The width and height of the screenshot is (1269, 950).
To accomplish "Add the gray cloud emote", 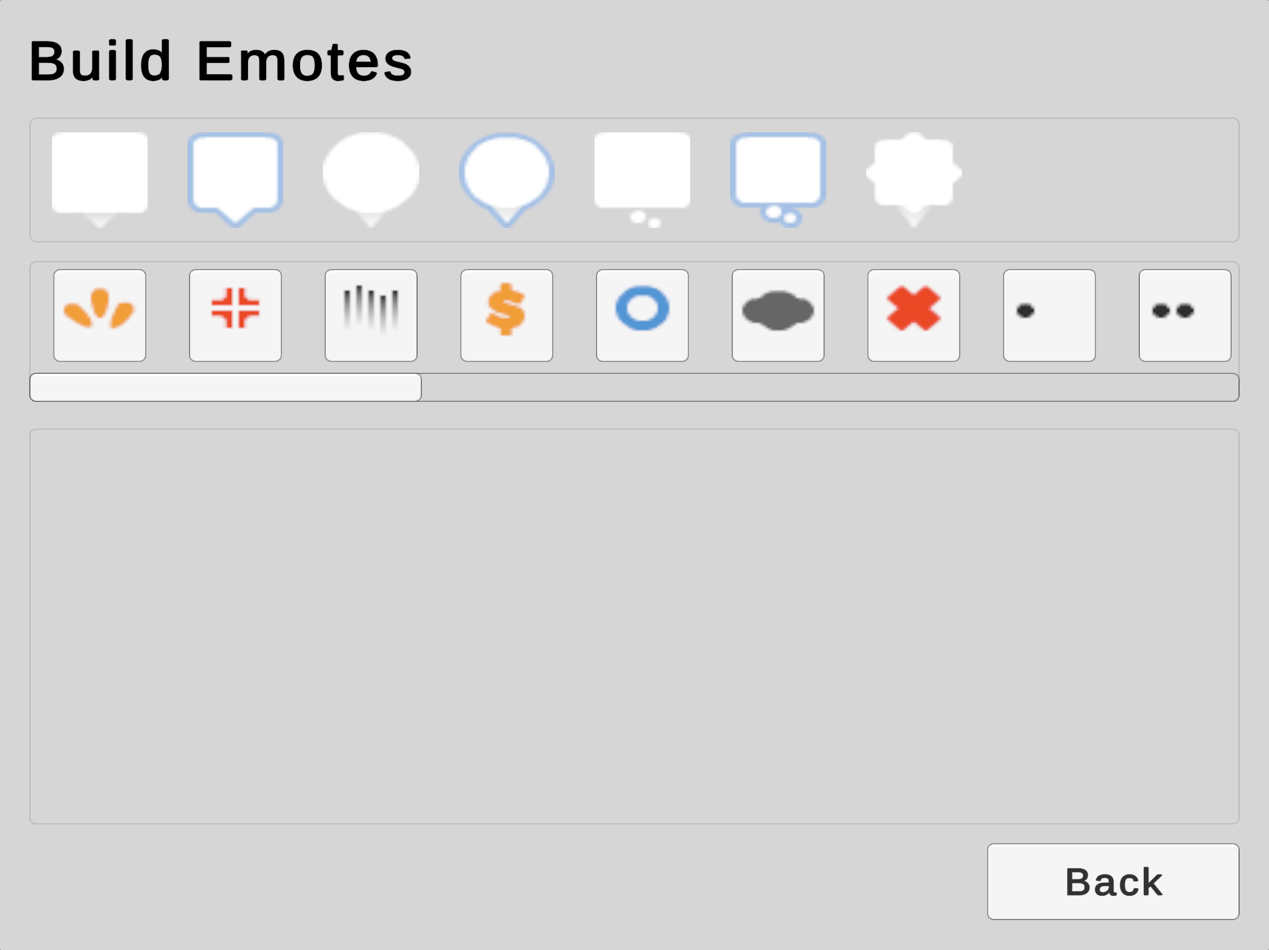I will click(x=778, y=315).
